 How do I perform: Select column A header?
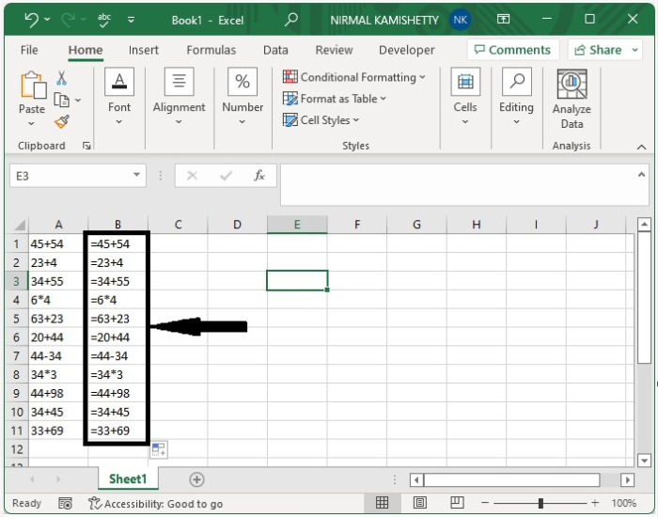point(58,225)
